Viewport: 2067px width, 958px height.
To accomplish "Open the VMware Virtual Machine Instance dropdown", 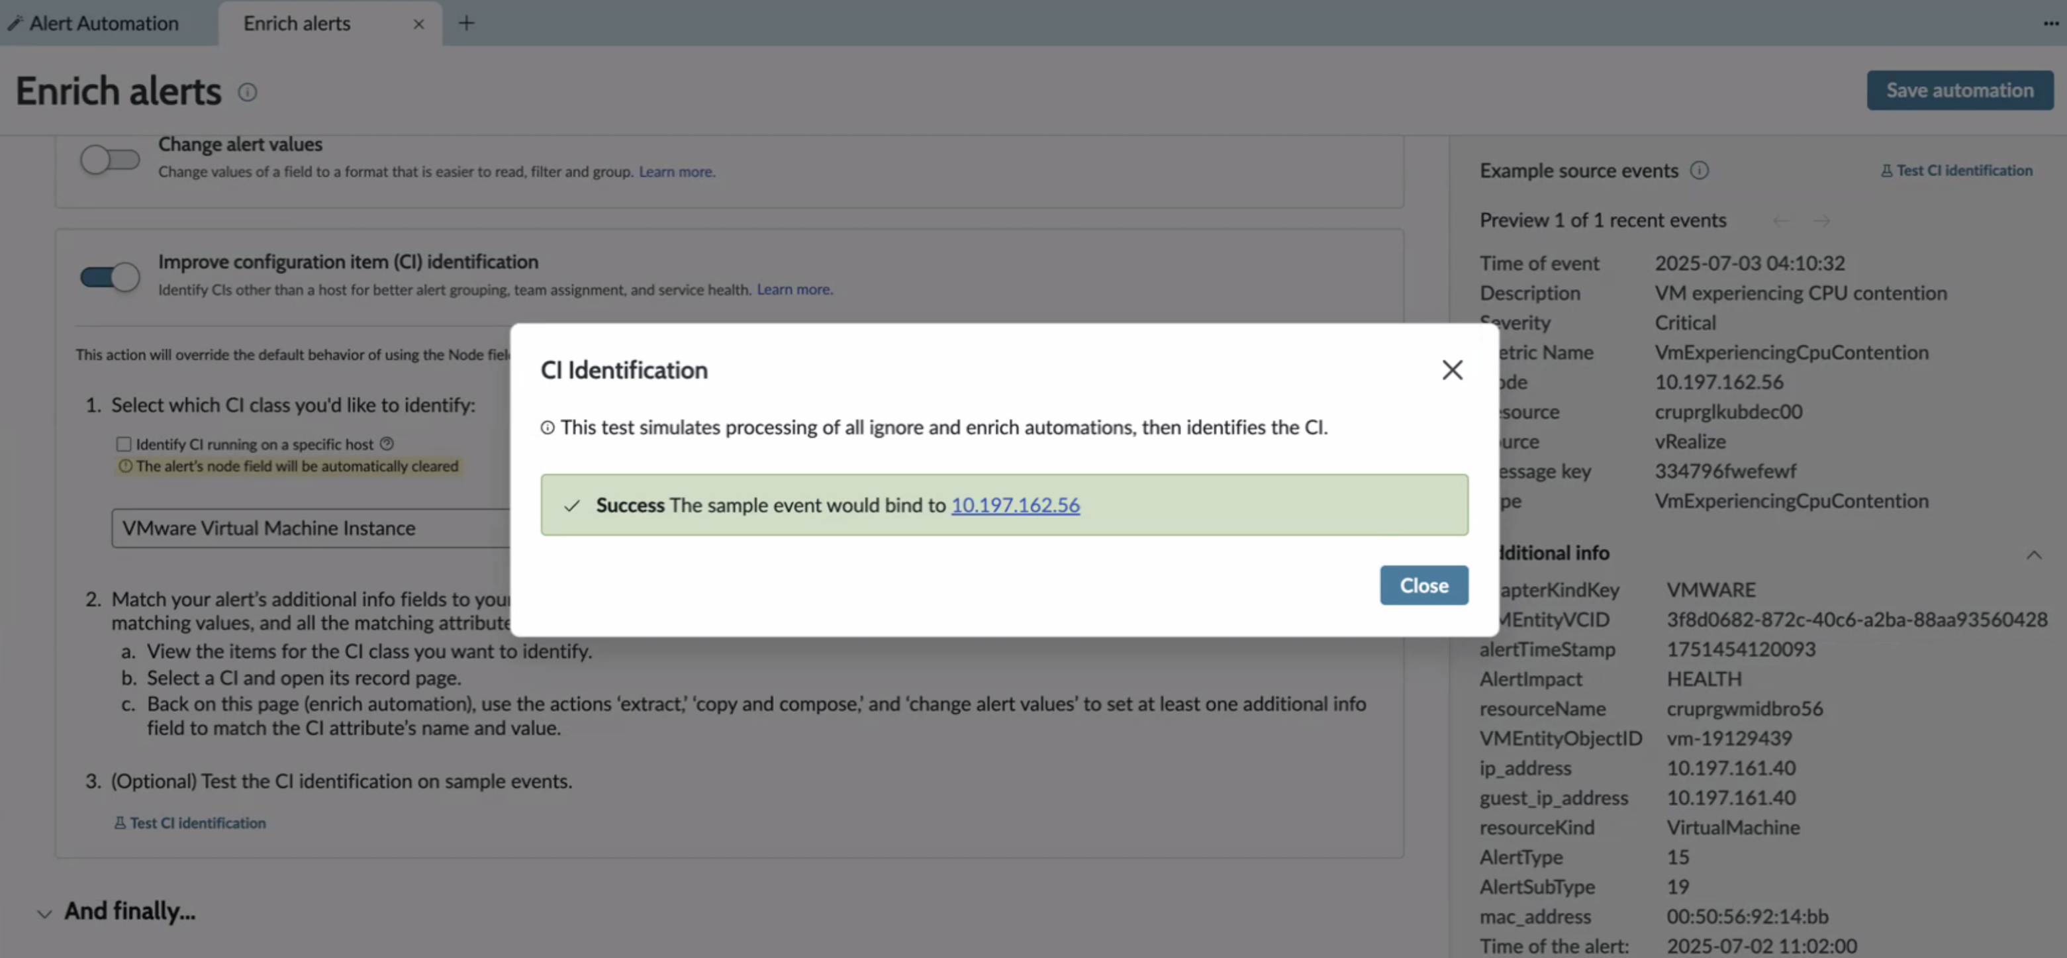I will click(311, 528).
